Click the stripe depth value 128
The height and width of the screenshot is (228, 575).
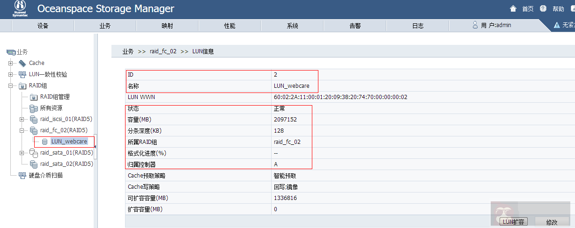279,131
